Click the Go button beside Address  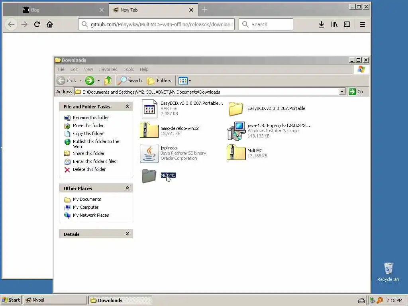pos(356,92)
